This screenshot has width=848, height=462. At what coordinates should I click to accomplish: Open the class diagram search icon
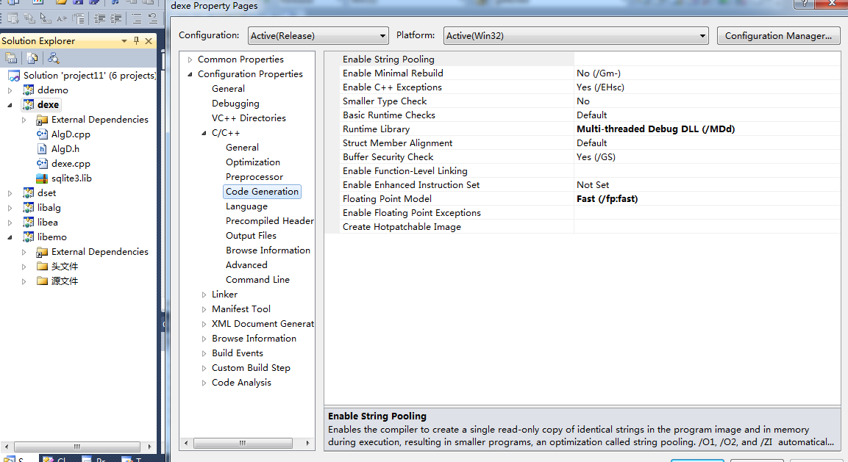(52, 57)
